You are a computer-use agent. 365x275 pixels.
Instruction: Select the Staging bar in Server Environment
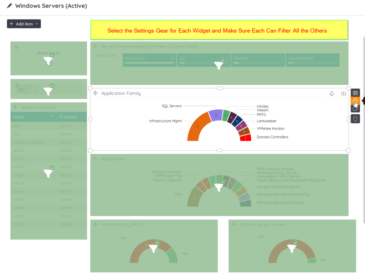pos(258,59)
